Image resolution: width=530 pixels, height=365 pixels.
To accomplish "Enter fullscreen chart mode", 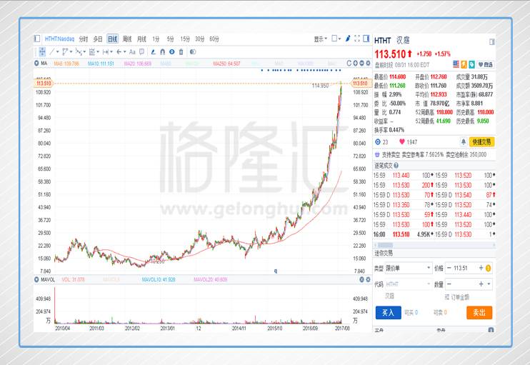I will coord(357,39).
